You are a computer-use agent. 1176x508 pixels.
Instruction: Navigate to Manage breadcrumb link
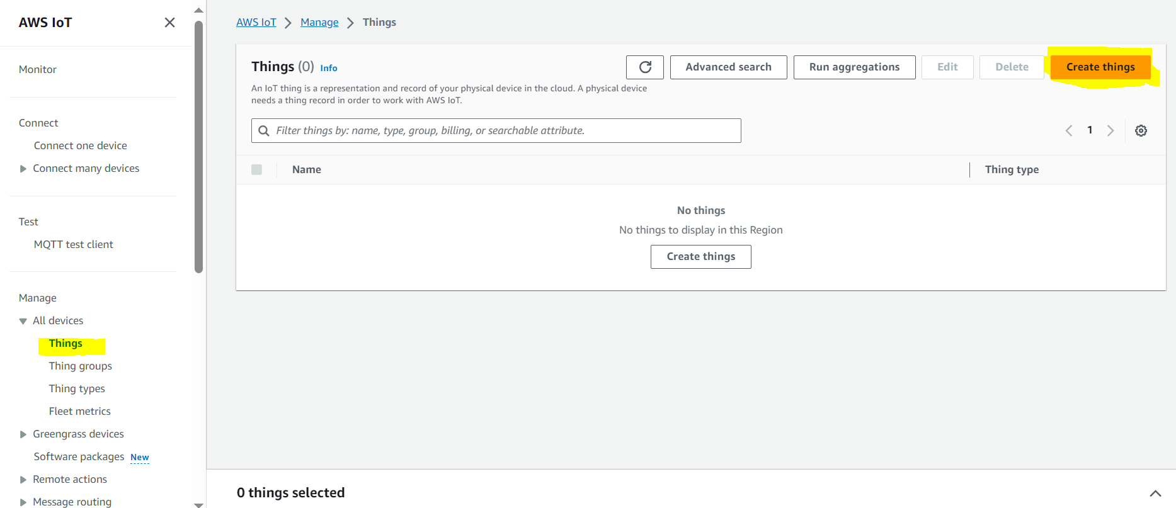tap(319, 22)
